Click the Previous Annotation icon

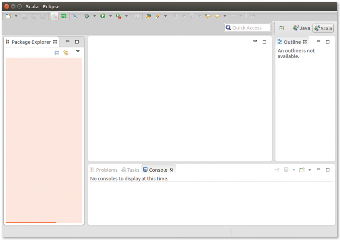coord(191,16)
